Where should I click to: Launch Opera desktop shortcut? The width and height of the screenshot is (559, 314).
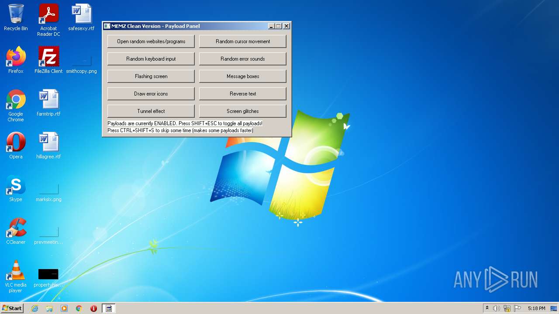pos(16,146)
